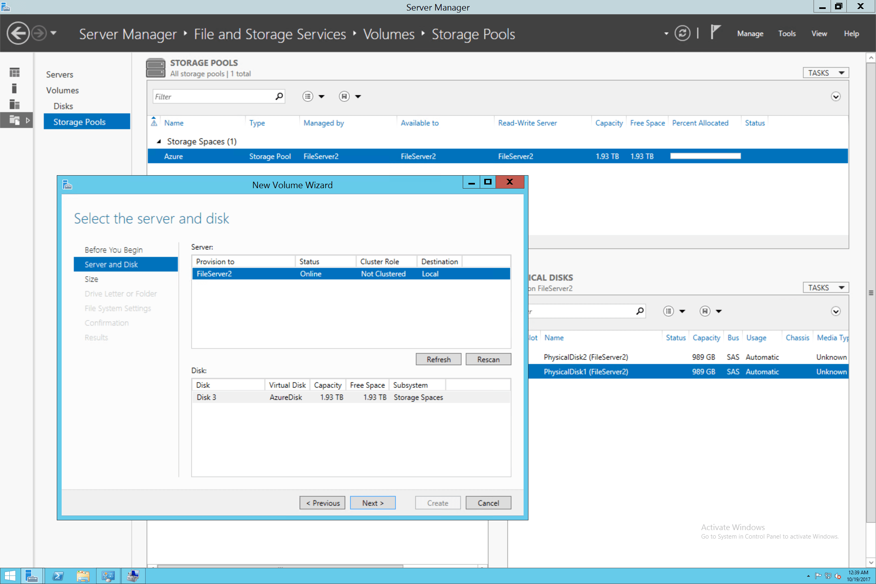876x584 pixels.
Task: Open the Tools menu
Action: coord(787,33)
